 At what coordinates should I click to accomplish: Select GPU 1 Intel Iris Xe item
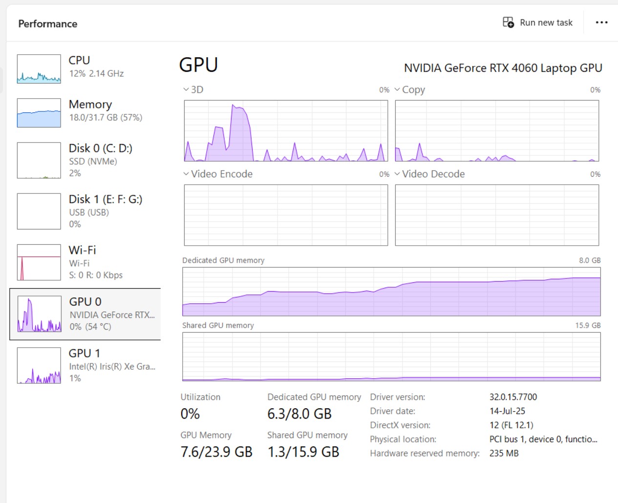(x=85, y=365)
